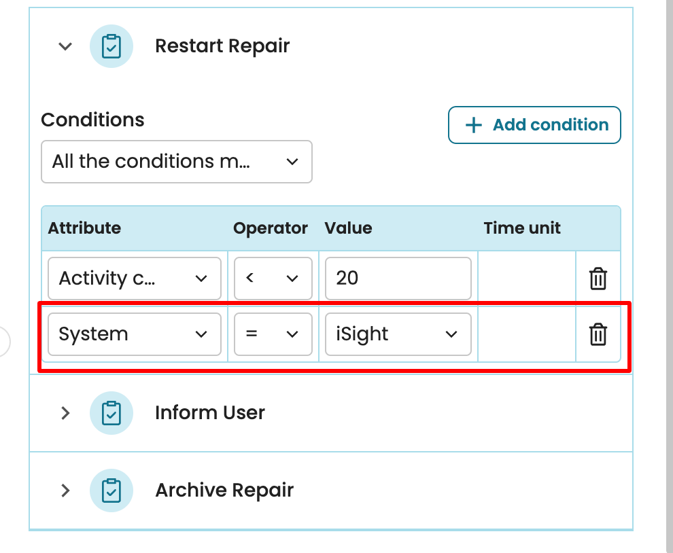Change the less-than operator dropdown

273,279
